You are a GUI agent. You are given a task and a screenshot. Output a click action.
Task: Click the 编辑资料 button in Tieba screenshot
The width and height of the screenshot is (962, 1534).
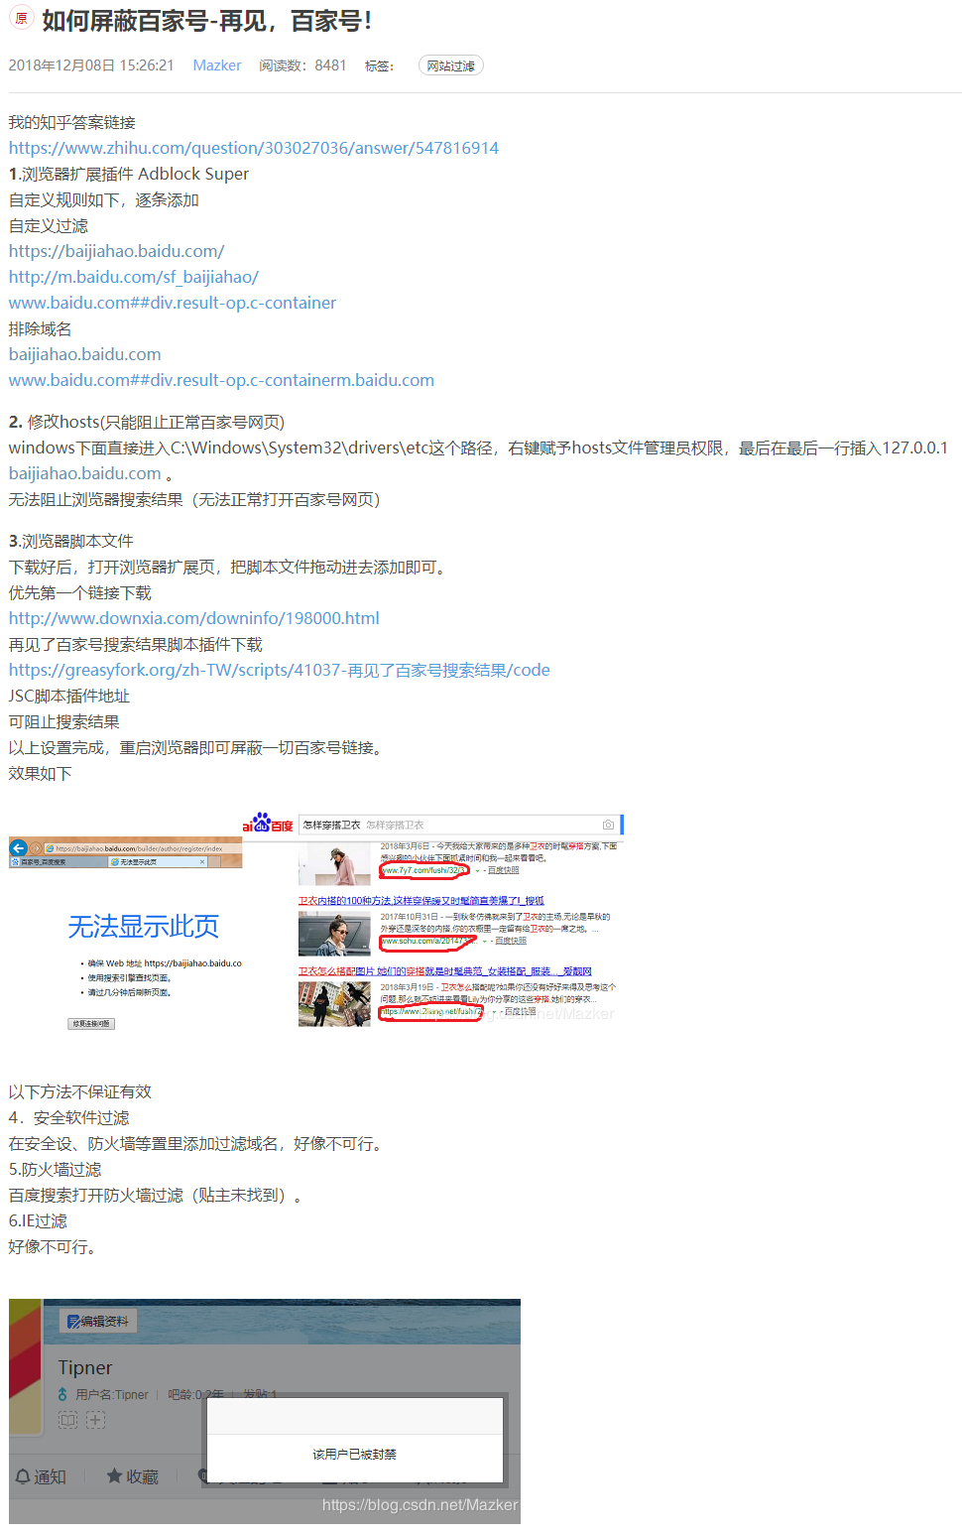[97, 1321]
